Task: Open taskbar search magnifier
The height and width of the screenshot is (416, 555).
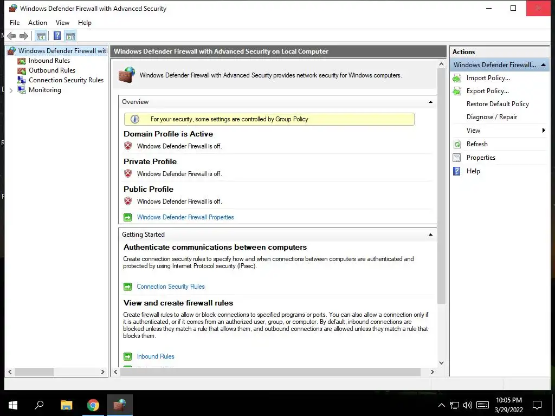Action: [39, 405]
